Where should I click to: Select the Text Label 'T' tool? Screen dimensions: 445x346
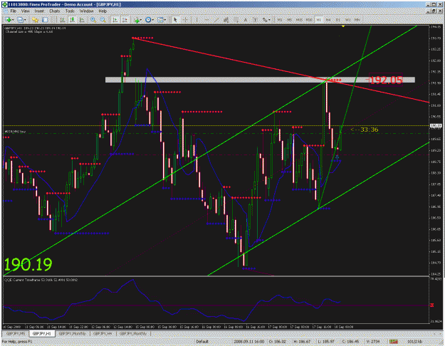[x=255, y=20]
